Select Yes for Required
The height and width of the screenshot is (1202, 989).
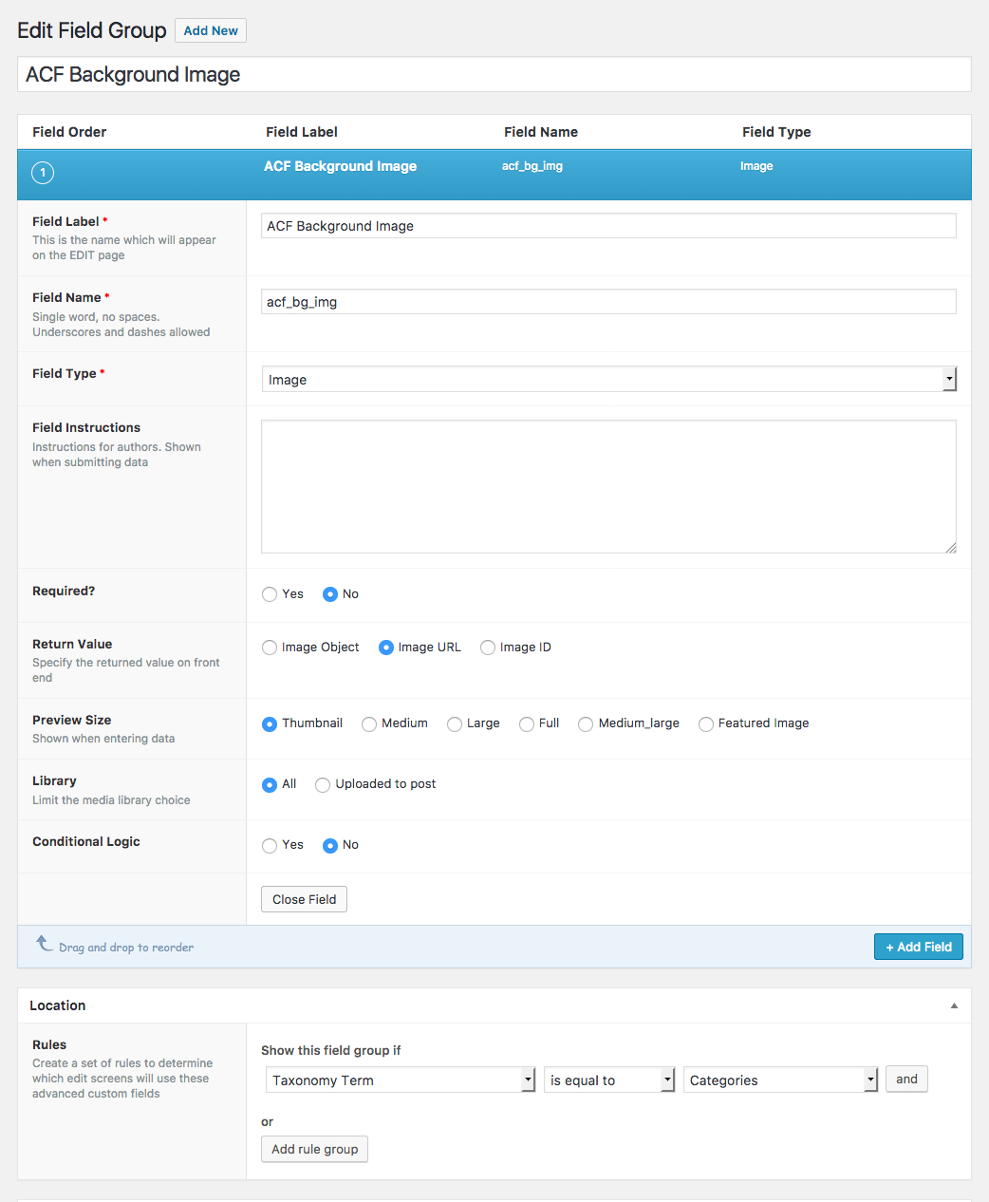click(x=270, y=594)
